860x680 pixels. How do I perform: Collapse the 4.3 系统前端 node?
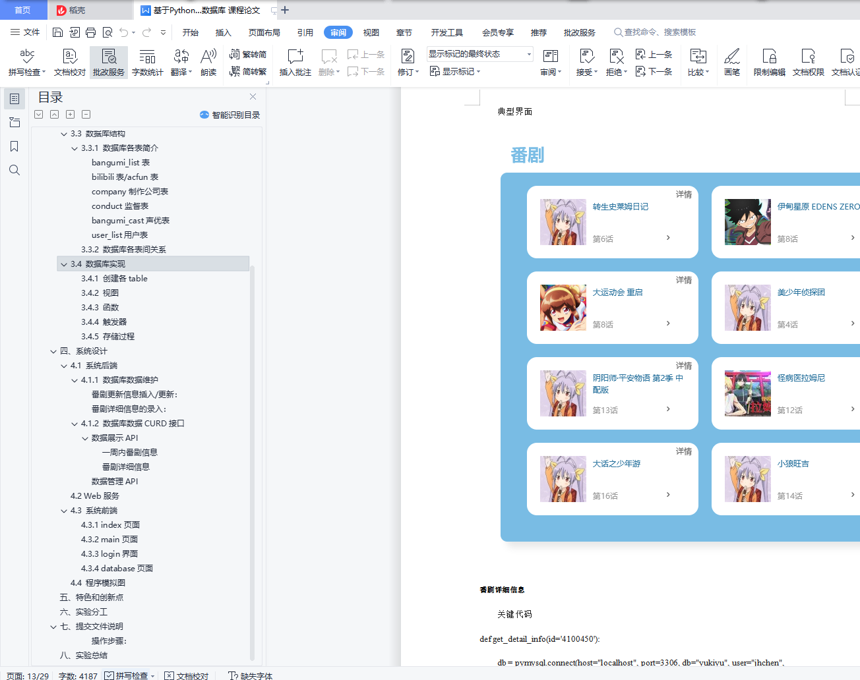(x=64, y=511)
